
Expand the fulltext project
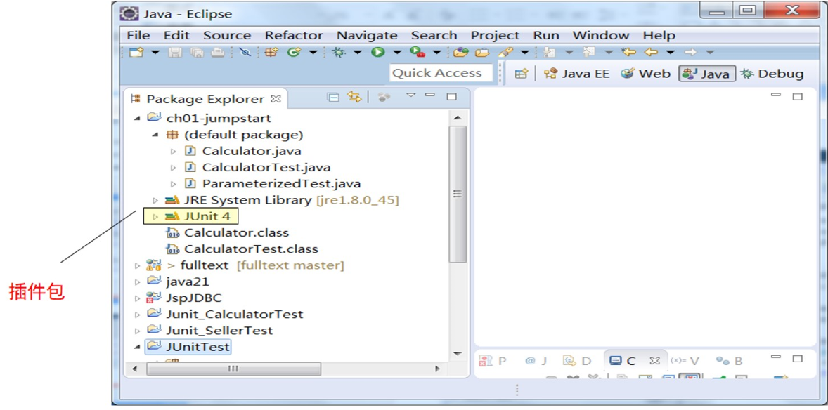pyautogui.click(x=137, y=265)
